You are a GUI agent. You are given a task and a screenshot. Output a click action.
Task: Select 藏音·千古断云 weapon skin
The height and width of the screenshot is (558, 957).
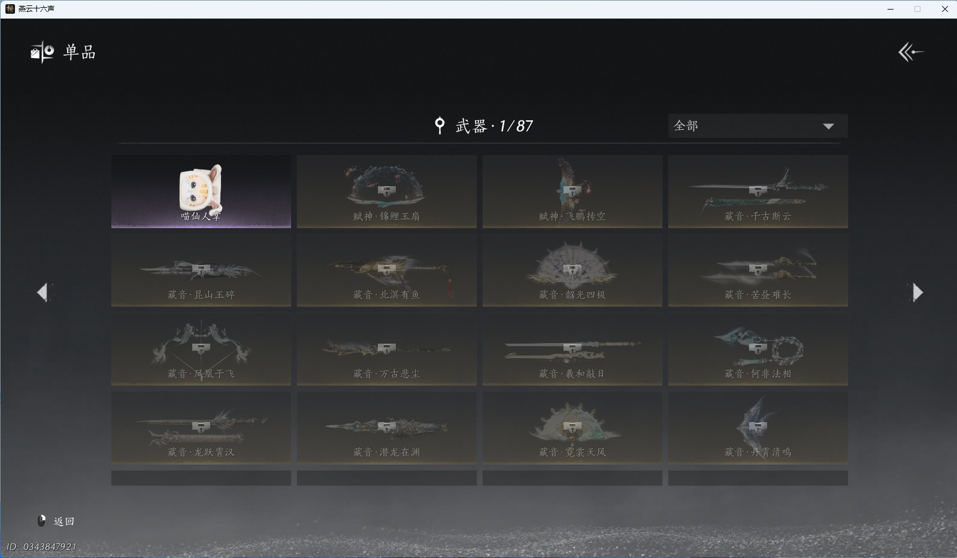point(758,192)
